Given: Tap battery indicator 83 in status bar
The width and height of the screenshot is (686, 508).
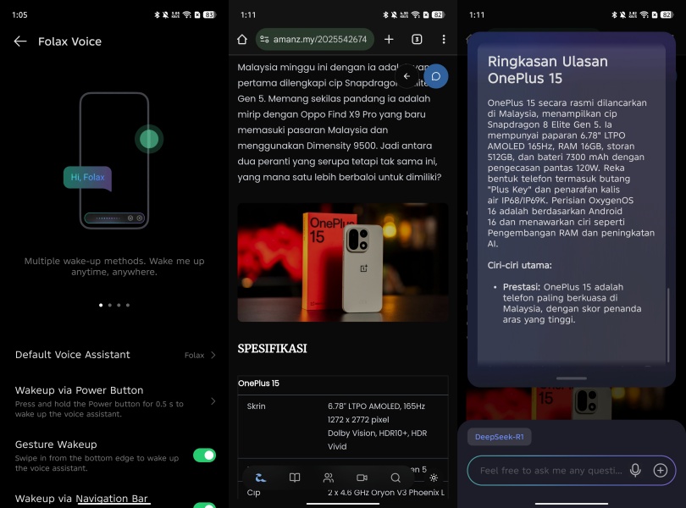Looking at the screenshot, I should (209, 15).
